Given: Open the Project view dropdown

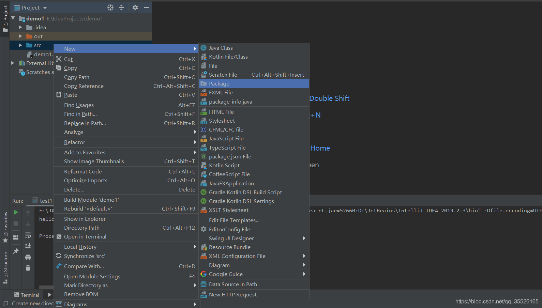Looking at the screenshot, I should click(45, 8).
